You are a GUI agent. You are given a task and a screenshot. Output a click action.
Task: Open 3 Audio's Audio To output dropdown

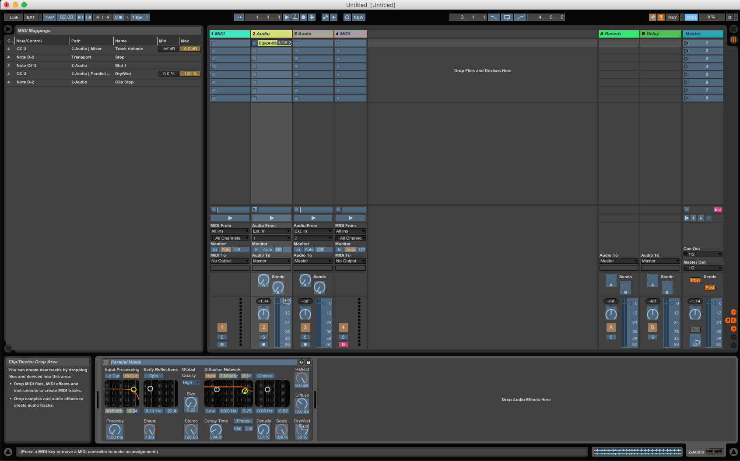pyautogui.click(x=313, y=261)
